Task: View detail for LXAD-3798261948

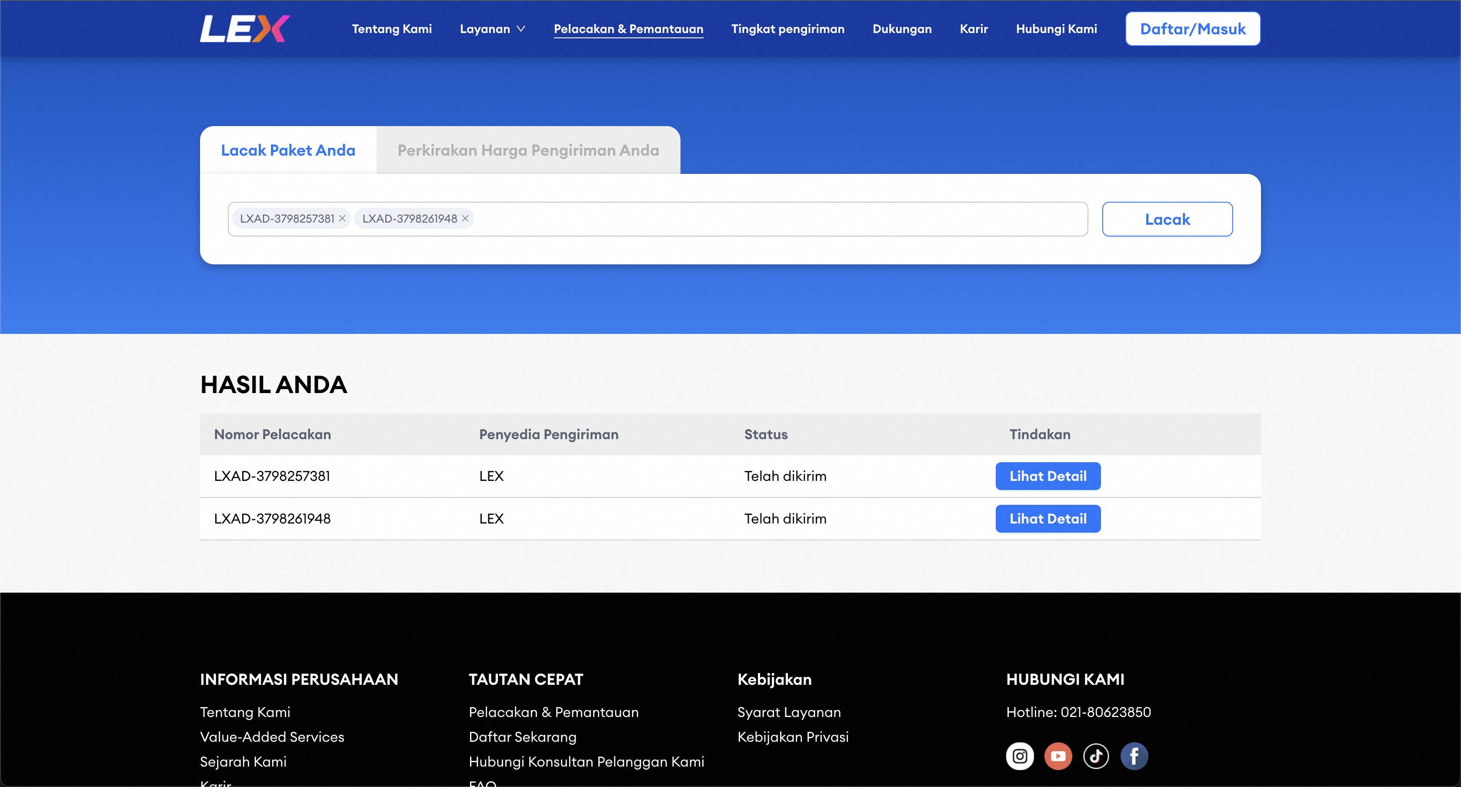Action: (x=1047, y=519)
